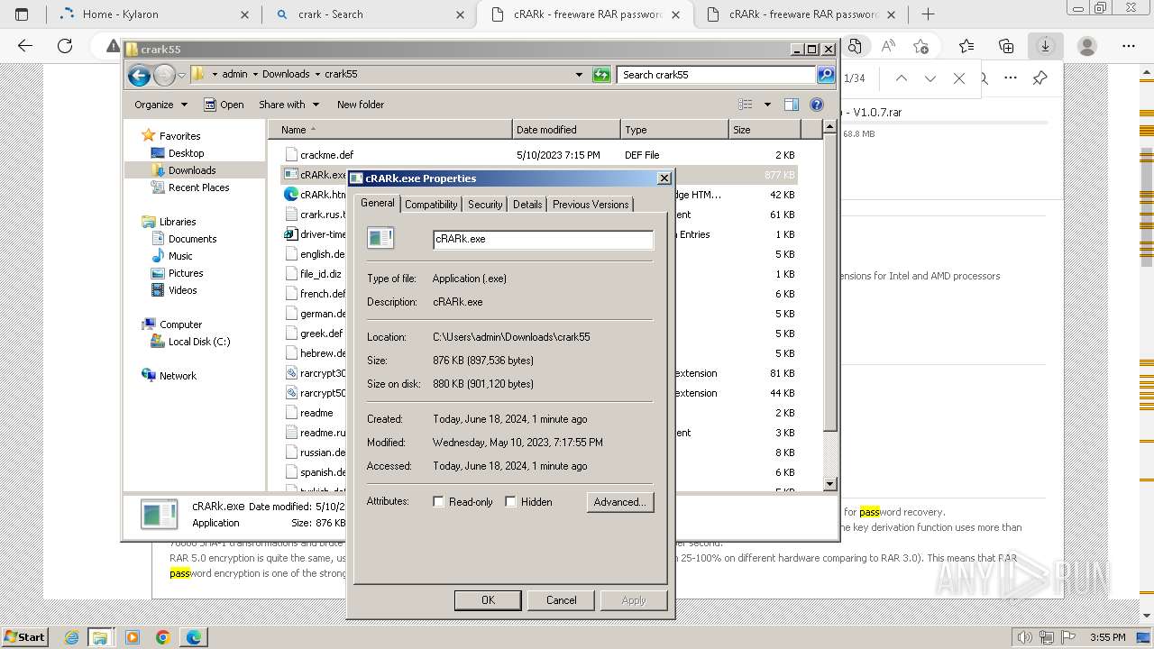Click the taskbar volume icon
This screenshot has width=1154, height=649.
point(1026,637)
